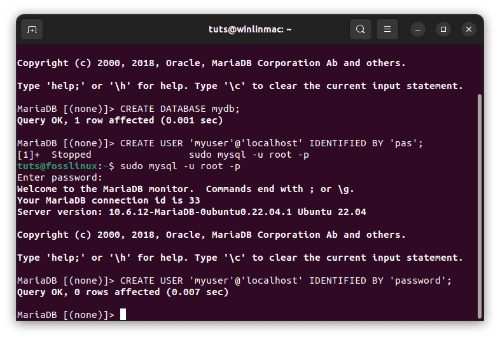
Task: Click the upper Copyright (c) 2000, 2018 line
Action: click(x=211, y=63)
